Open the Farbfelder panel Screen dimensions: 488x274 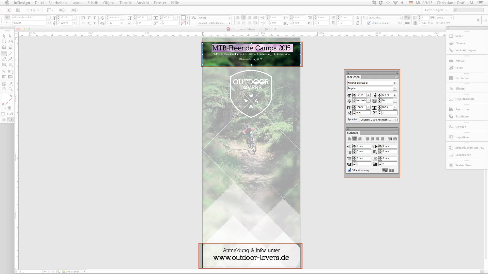[462, 78]
